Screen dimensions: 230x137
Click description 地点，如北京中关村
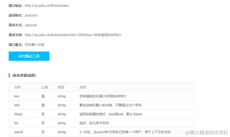[94, 123]
